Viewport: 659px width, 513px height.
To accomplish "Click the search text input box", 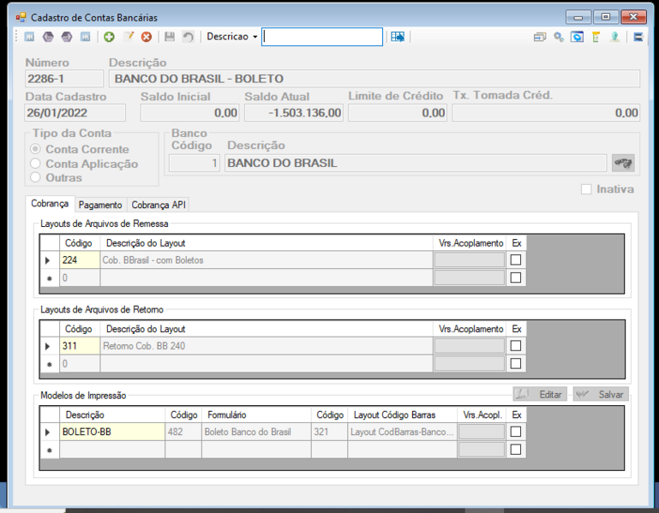I will (322, 37).
